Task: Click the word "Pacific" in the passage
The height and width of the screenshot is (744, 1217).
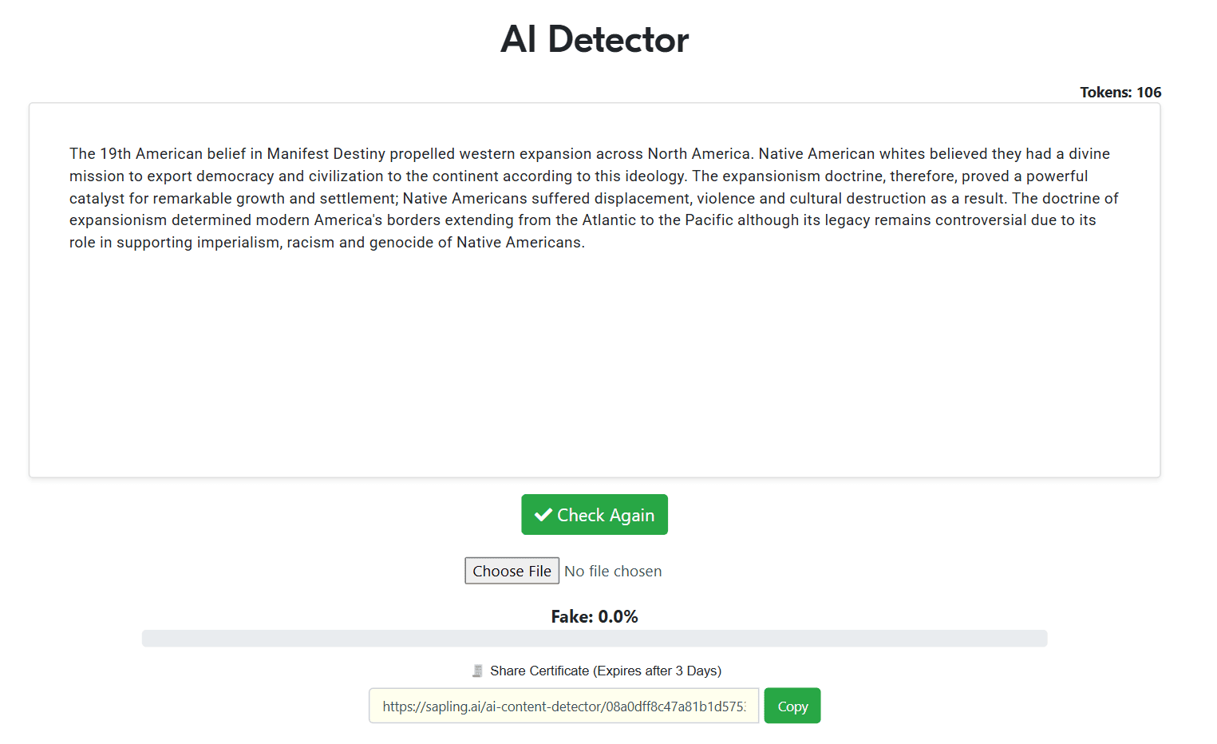Action: 709,220
